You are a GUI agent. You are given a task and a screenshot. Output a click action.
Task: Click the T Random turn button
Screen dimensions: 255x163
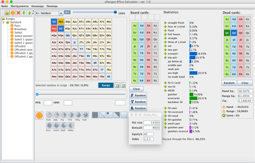138,102
